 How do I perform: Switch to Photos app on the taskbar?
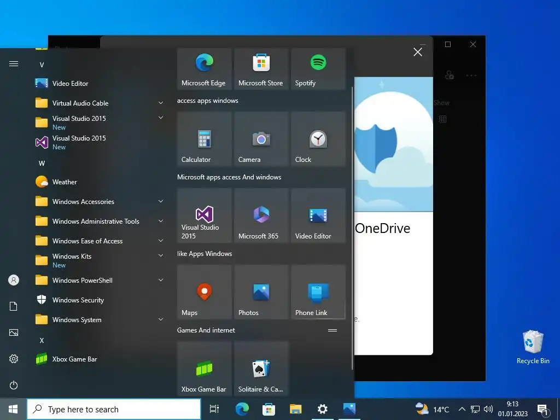[349, 409]
